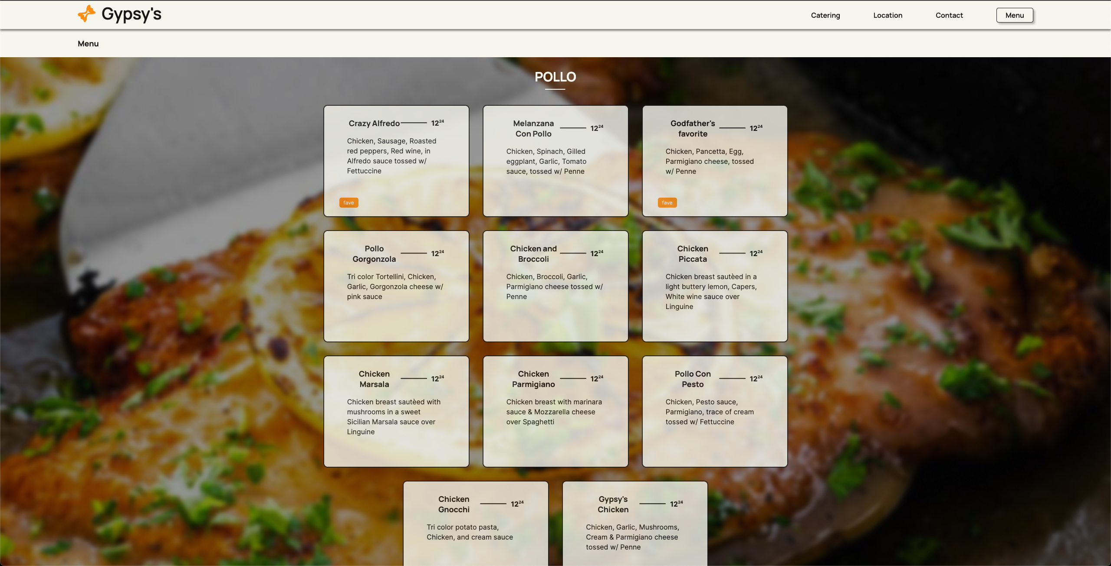Image resolution: width=1111 pixels, height=566 pixels.
Task: Select the Melanzana Con Pollo title
Action: [x=533, y=129]
